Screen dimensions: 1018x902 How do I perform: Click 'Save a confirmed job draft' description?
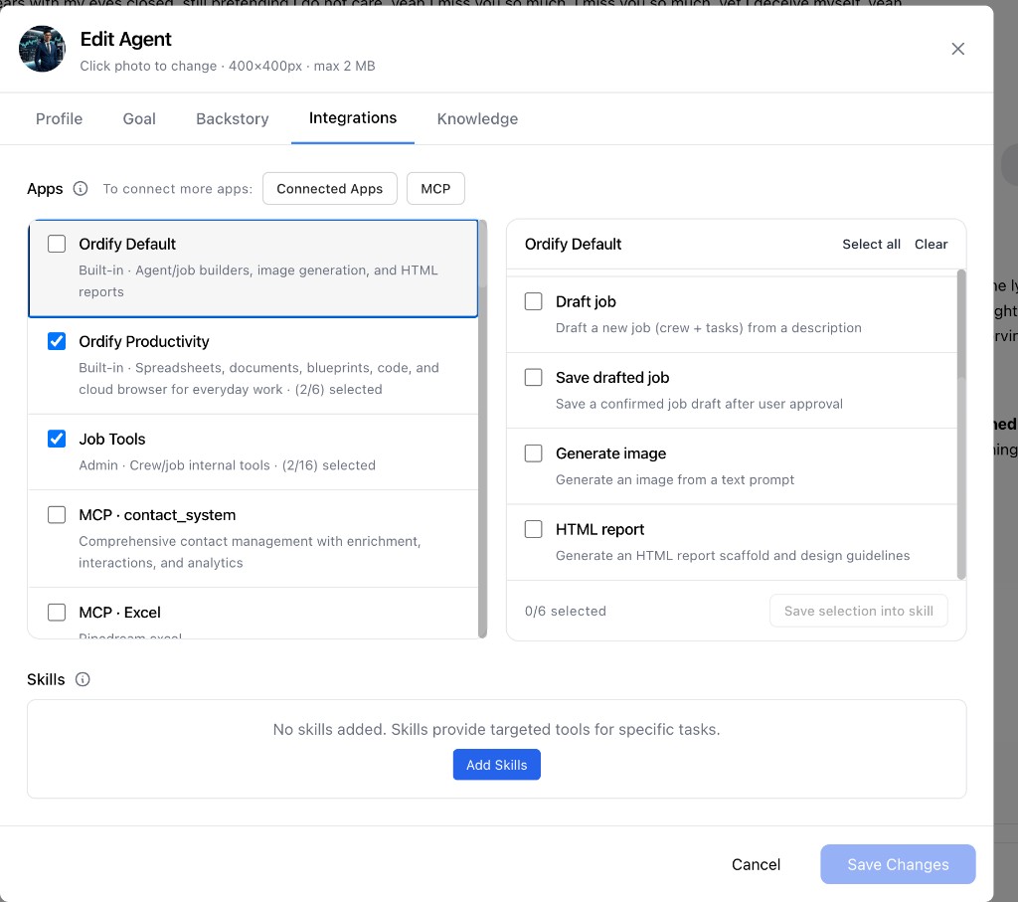coord(699,404)
